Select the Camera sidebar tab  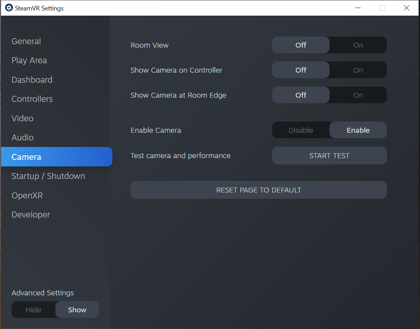click(x=56, y=157)
